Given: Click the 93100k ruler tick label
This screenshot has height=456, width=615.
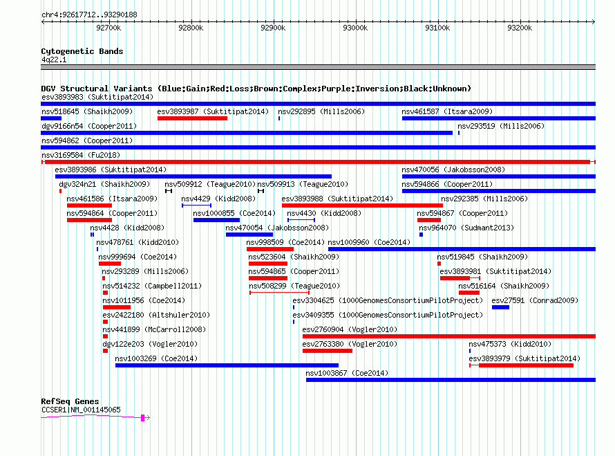Looking at the screenshot, I should pyautogui.click(x=437, y=28).
